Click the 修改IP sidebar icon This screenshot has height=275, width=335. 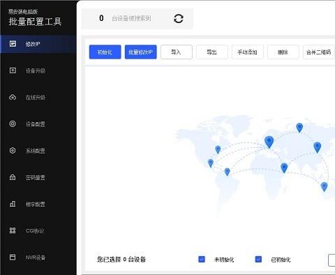[13, 43]
